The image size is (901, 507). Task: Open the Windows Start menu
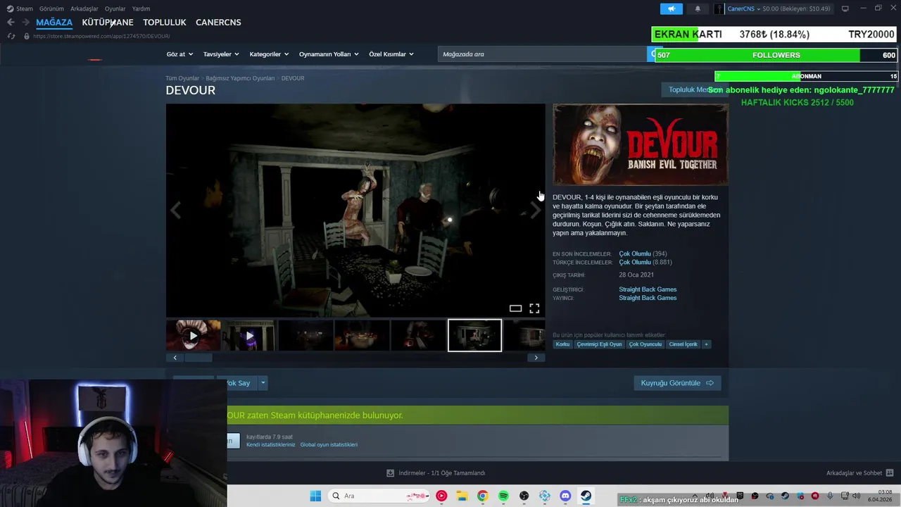315,496
